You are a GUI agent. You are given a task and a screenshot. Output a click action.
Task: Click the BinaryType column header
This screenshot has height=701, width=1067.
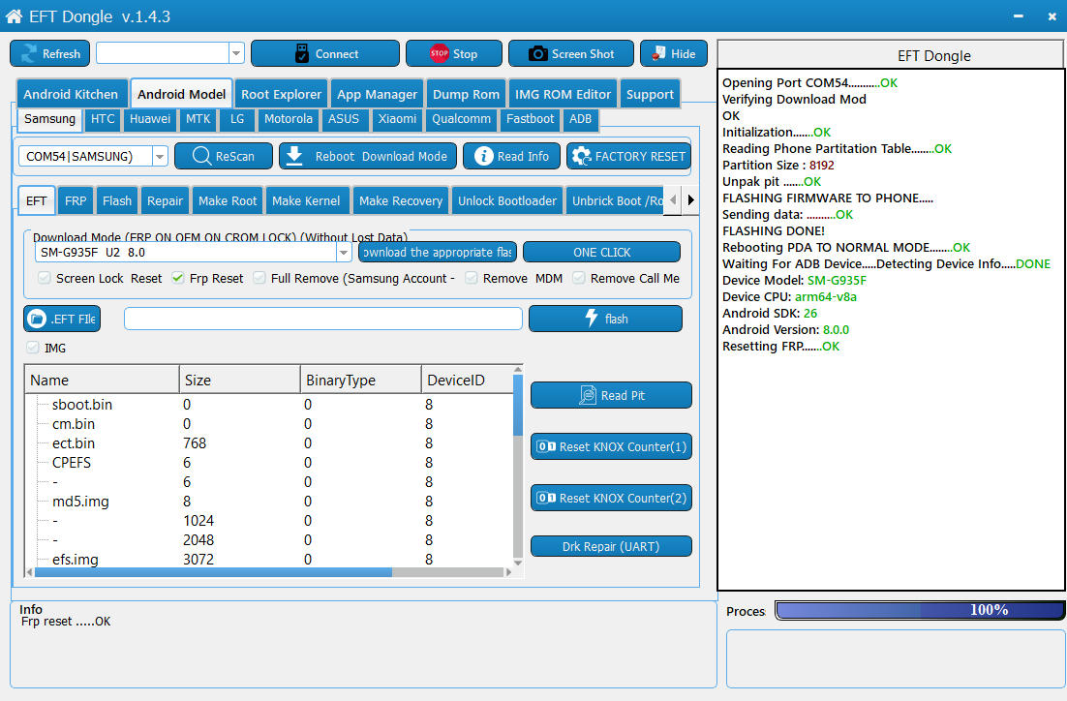[360, 380]
